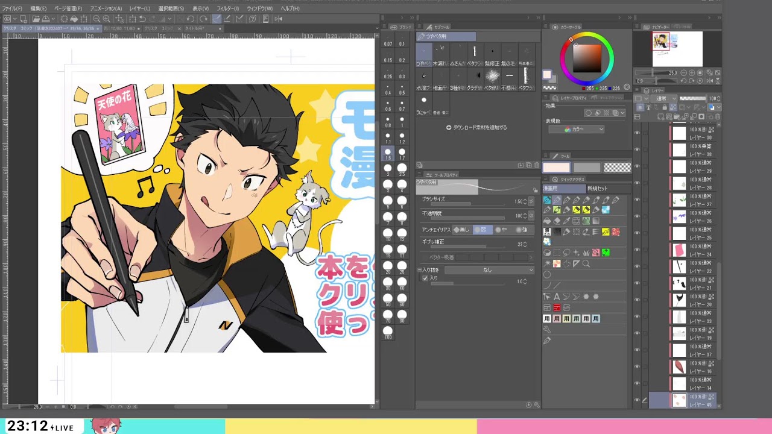Select brush size preset 100
The width and height of the screenshot is (772, 434).
coord(388,331)
